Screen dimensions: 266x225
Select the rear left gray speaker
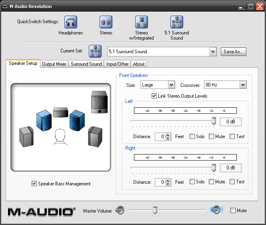[x=26, y=137]
